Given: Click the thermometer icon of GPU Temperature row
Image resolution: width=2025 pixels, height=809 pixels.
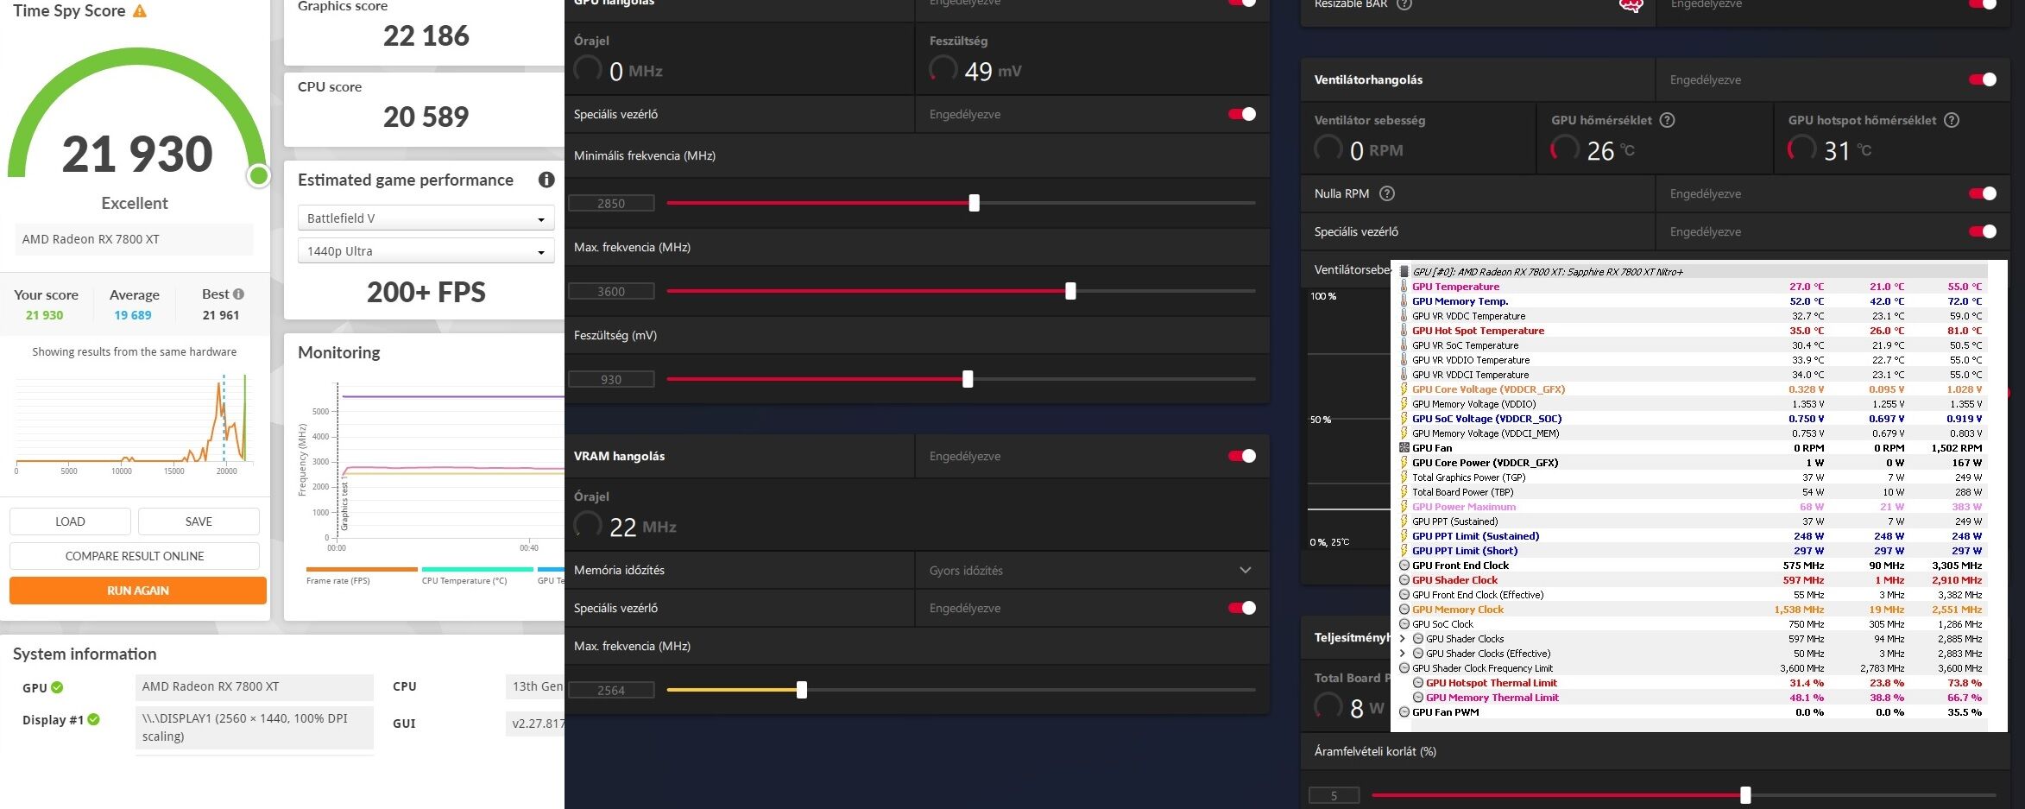Looking at the screenshot, I should pos(1404,286).
